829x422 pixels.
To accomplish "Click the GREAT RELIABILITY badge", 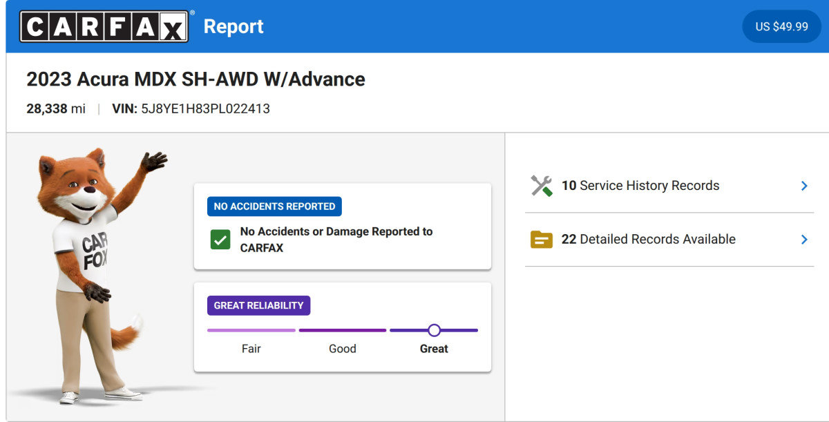I will tap(258, 305).
